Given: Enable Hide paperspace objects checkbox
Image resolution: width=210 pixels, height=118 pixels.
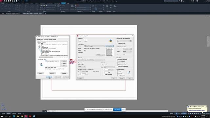Looking at the screenshot, I should 117,67.
